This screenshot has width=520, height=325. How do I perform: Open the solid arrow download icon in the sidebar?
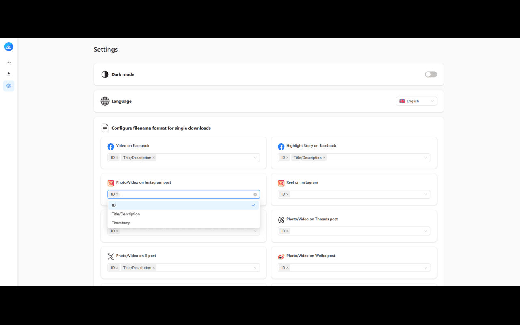[9, 74]
